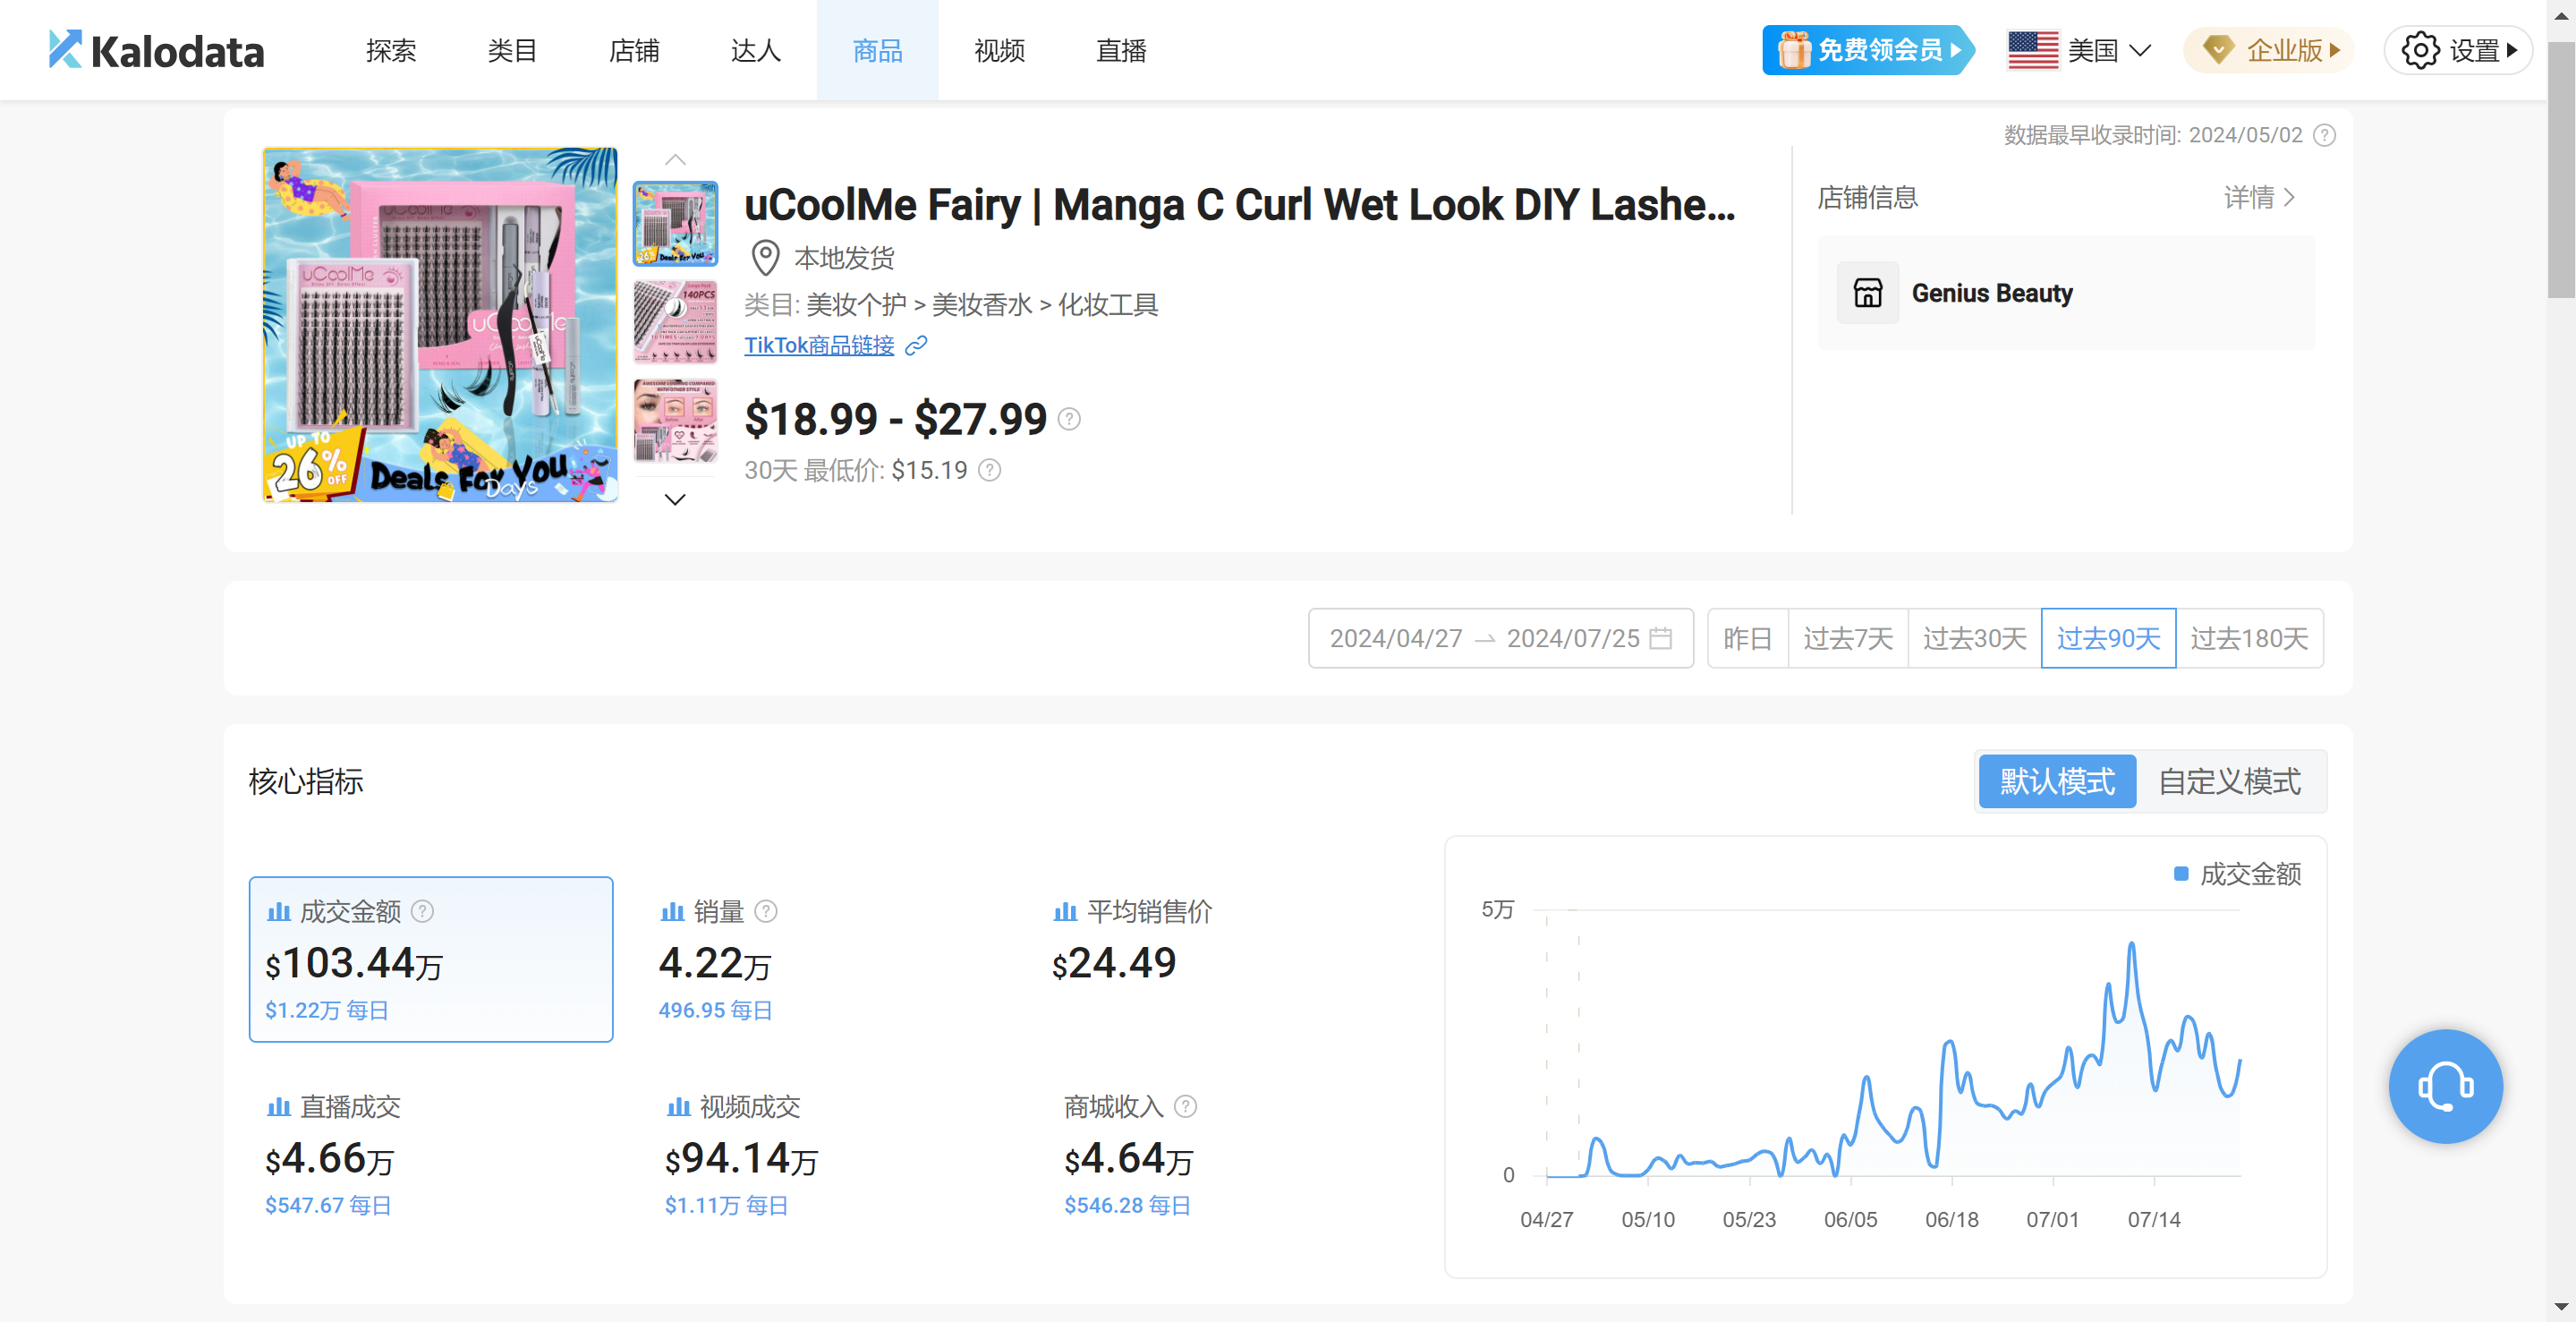This screenshot has width=2576, height=1322.
Task: Click the calendar icon in date range field
Action: pyautogui.click(x=1661, y=638)
